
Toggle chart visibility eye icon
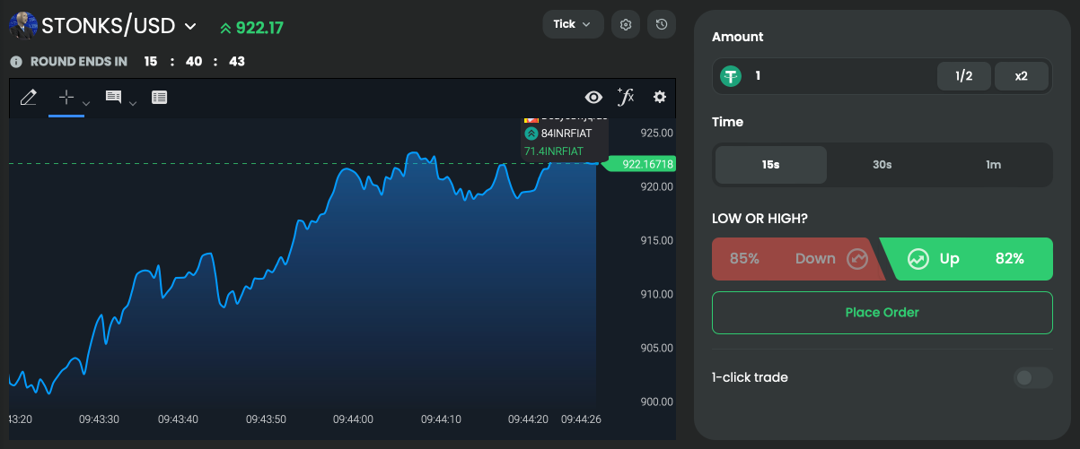click(x=593, y=97)
